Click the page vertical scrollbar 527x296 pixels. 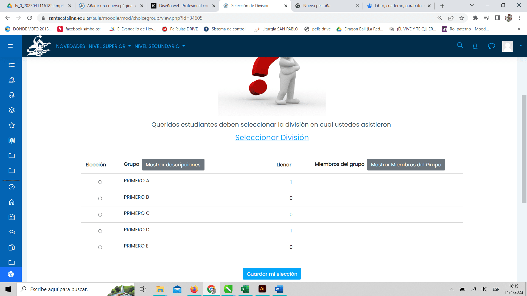coord(524,149)
